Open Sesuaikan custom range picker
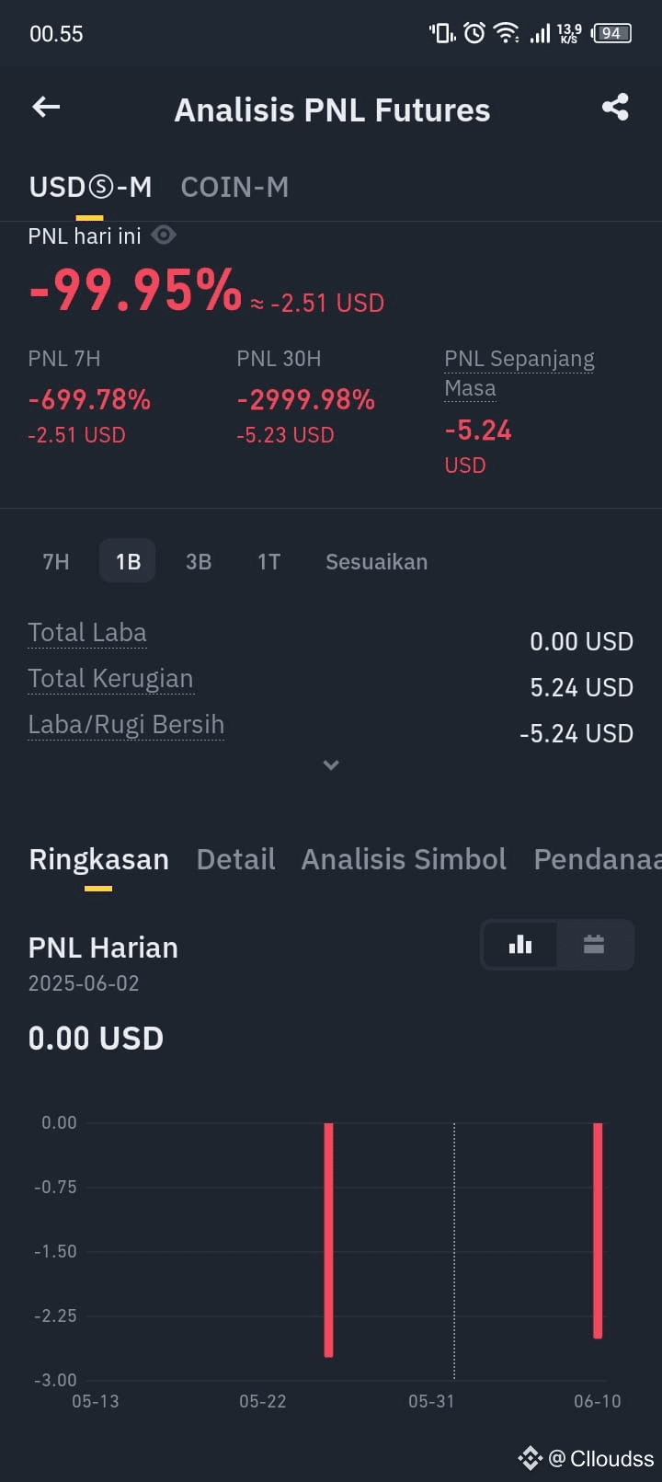The width and height of the screenshot is (662, 1482). 376,561
